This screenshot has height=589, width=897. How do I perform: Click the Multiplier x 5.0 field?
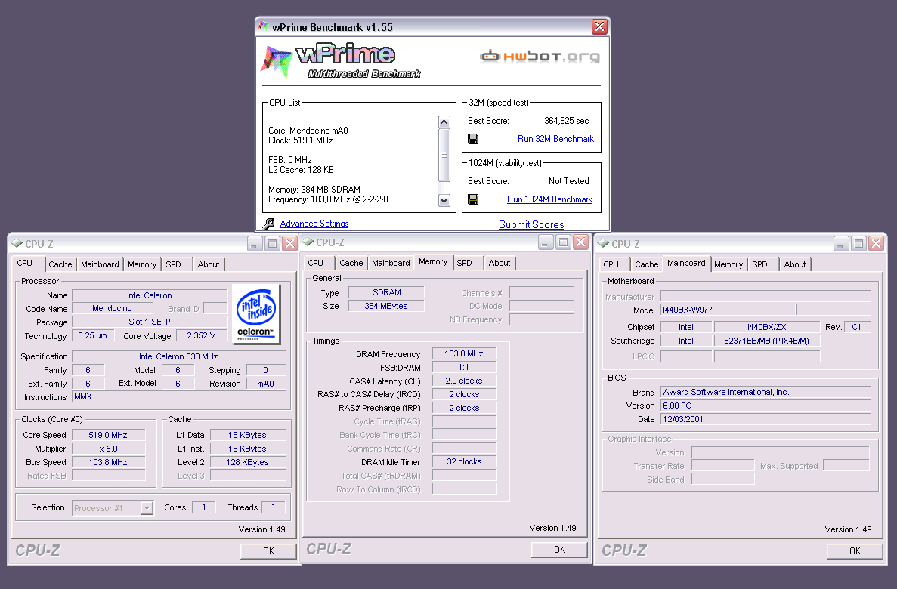[x=108, y=449]
